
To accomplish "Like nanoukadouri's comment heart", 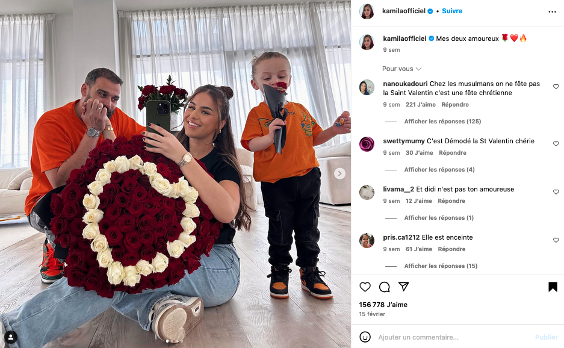I will (x=556, y=87).
